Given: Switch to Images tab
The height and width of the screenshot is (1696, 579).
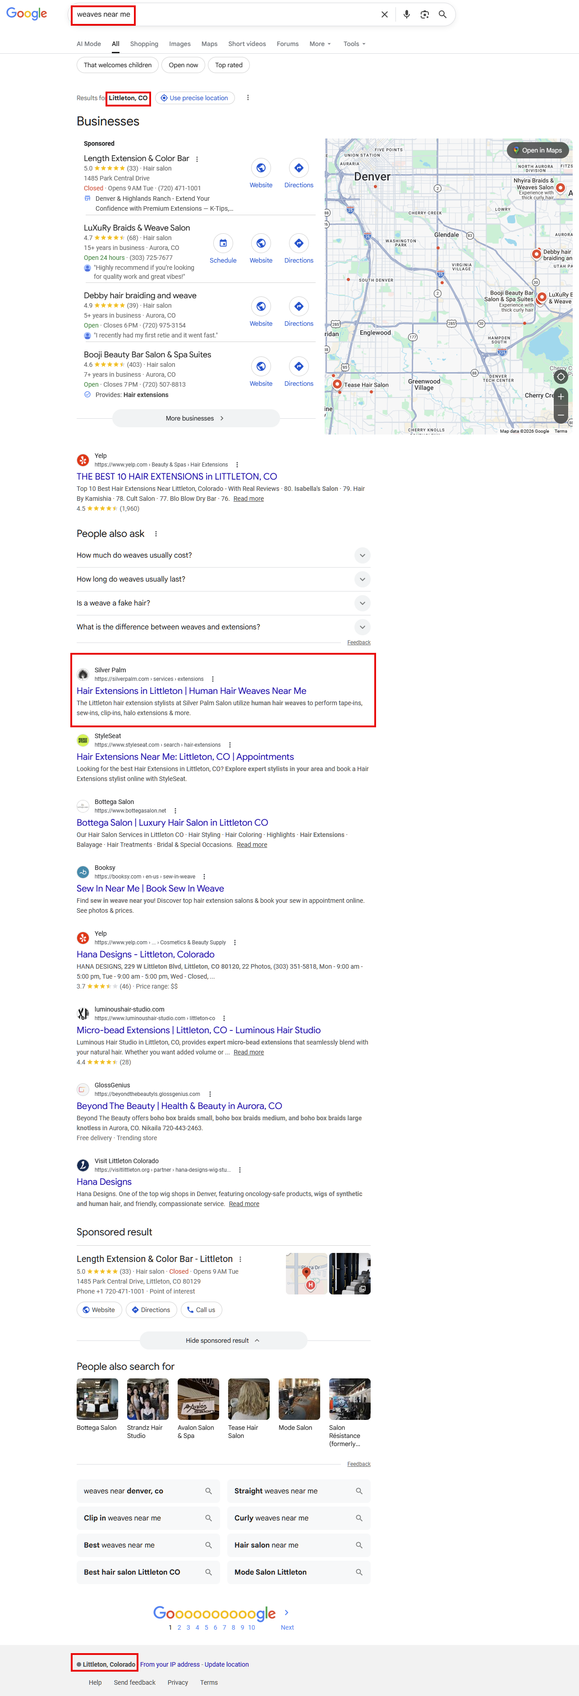Looking at the screenshot, I should click(179, 44).
